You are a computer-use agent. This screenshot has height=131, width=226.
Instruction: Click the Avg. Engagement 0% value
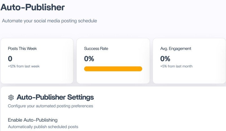point(165,59)
